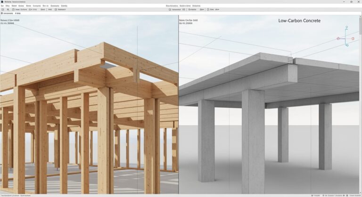The image size is (362, 197).
Task: Click the bottom cyan handle of the axis gizmo
Action: [347, 45]
